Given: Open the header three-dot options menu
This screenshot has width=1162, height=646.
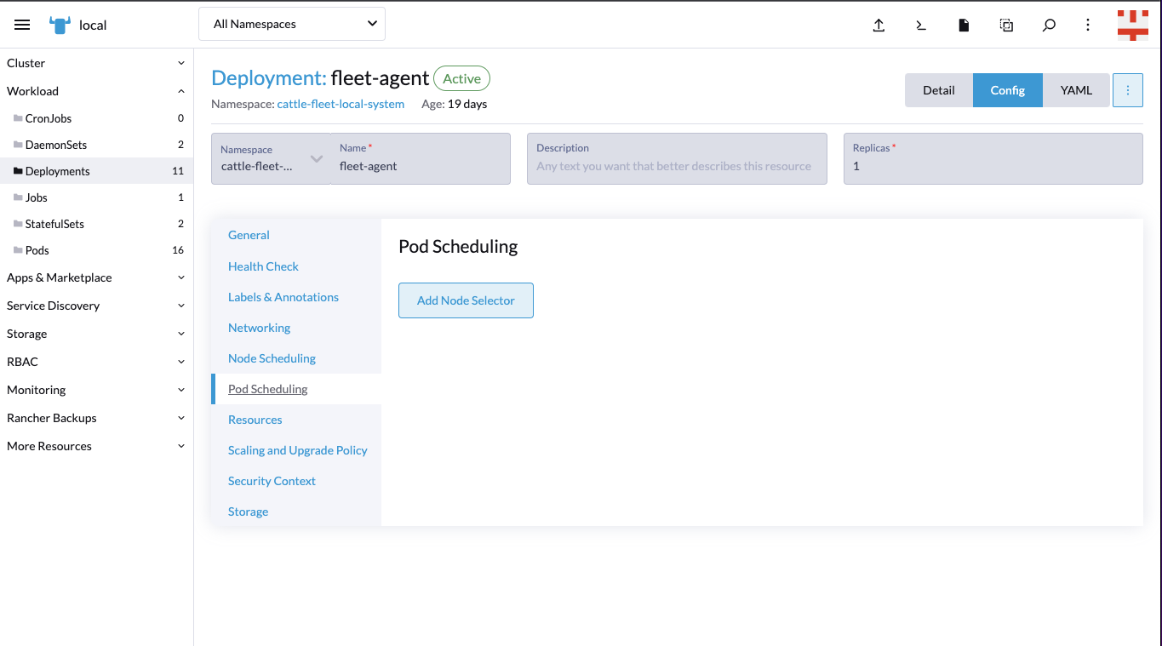Looking at the screenshot, I should 1088,25.
